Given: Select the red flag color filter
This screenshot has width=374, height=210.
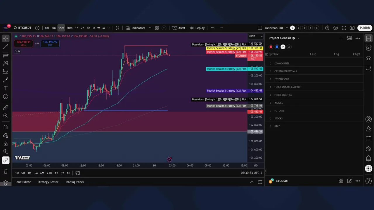Looking at the screenshot, I should (271, 47).
